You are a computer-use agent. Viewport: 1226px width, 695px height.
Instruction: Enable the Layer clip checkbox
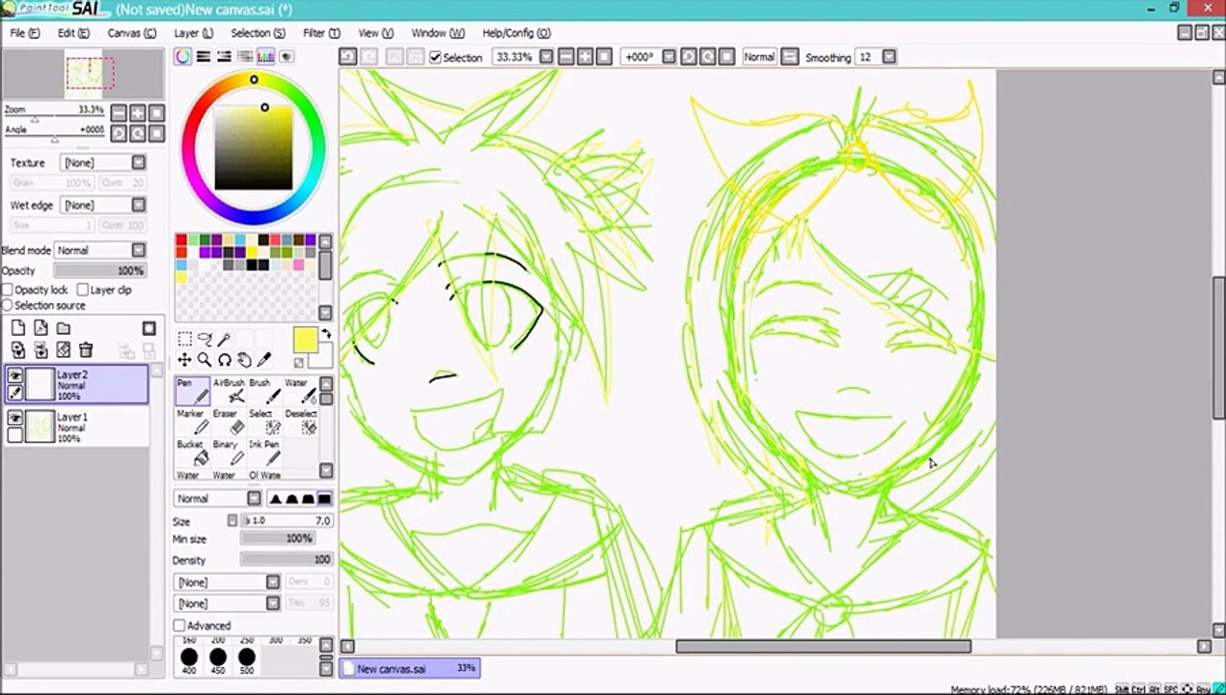(82, 290)
